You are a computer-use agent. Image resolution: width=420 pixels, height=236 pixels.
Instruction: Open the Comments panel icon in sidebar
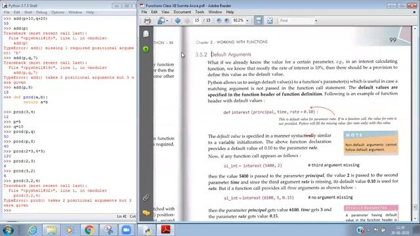[x=146, y=213]
